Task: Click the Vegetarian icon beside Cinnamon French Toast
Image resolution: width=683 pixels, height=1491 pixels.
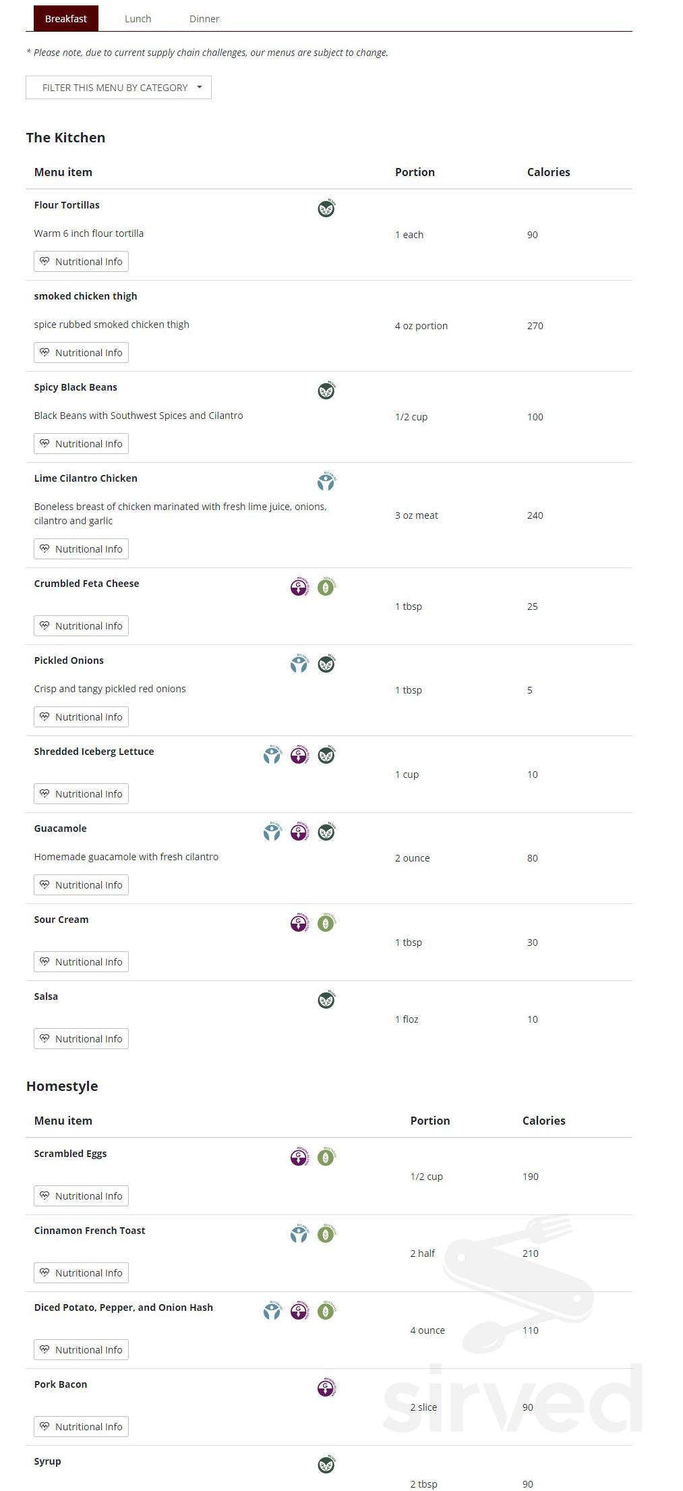Action: [326, 1234]
